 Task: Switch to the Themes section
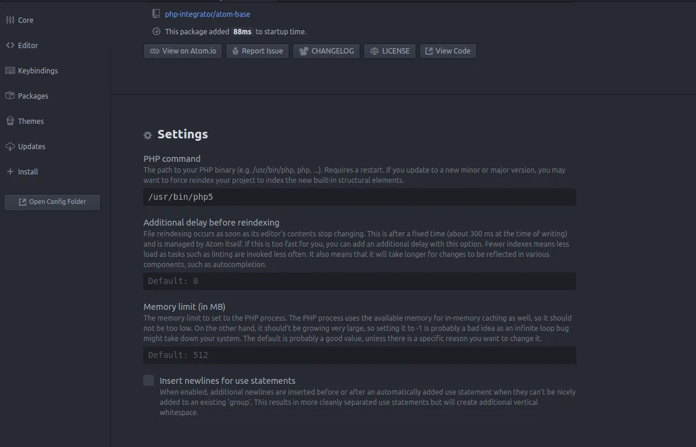click(x=31, y=121)
